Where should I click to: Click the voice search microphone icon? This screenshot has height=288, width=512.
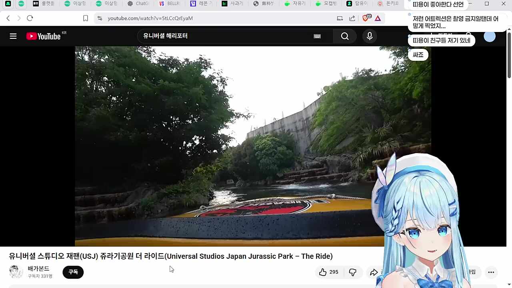[369, 36]
